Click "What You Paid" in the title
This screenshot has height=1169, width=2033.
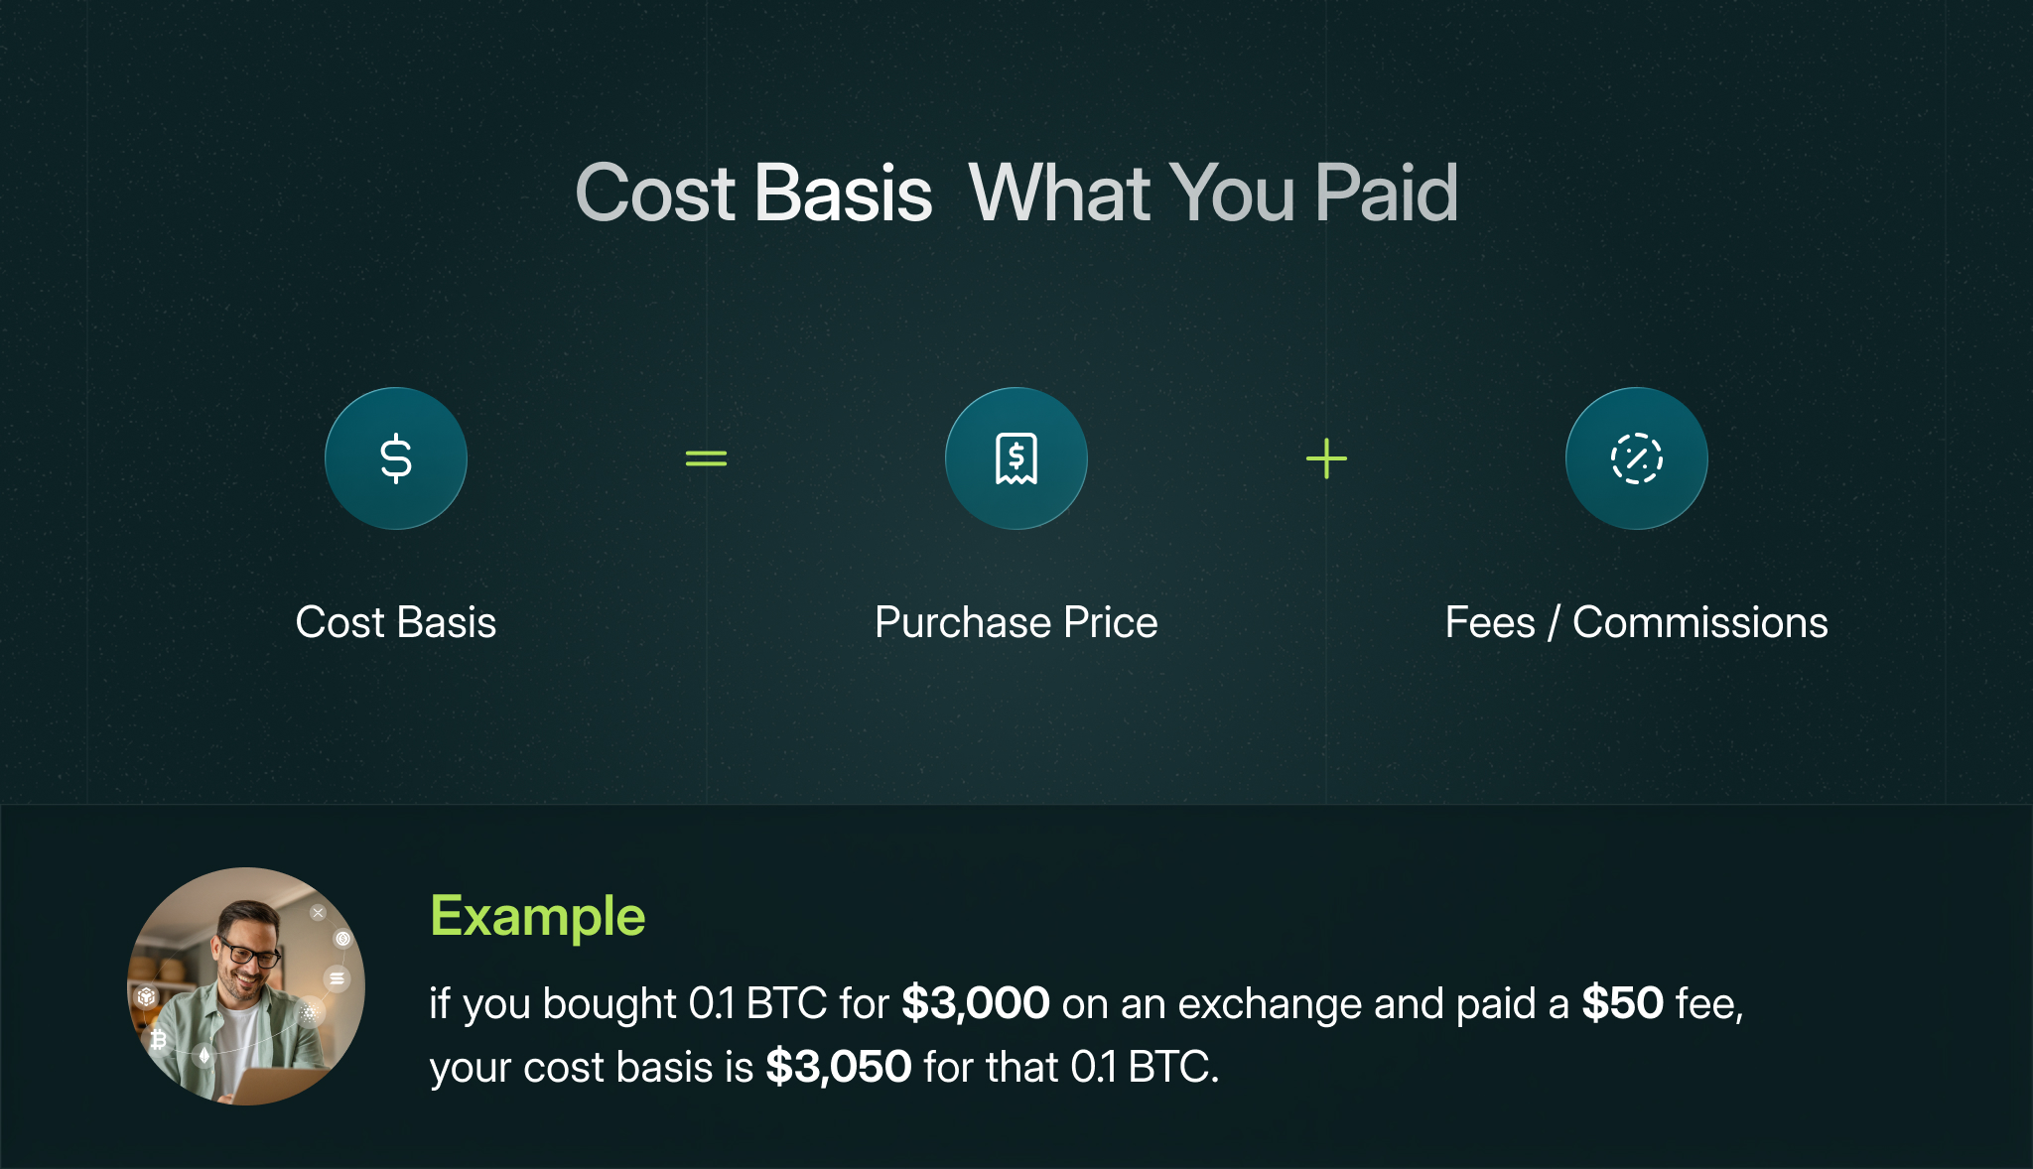click(x=1213, y=193)
